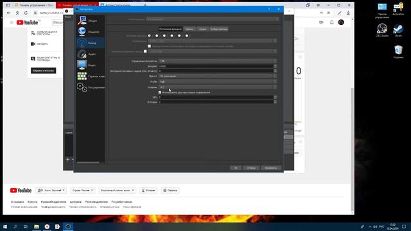Toggle the rescale output checkbox
411x231 pixels.
(x=145, y=51)
